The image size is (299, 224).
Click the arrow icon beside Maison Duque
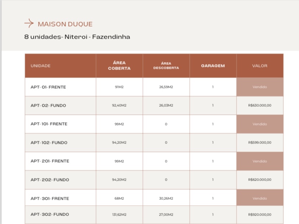point(29,24)
